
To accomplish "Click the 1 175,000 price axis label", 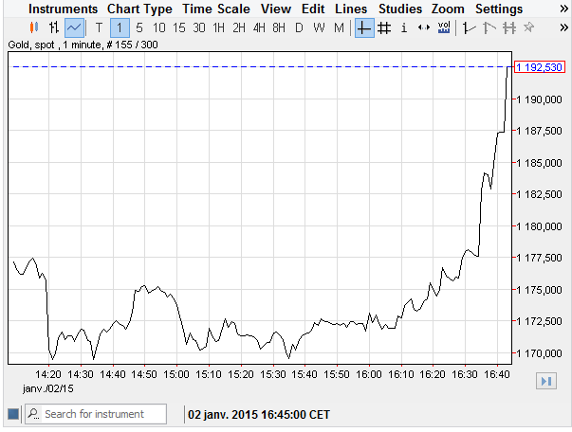I will [539, 290].
